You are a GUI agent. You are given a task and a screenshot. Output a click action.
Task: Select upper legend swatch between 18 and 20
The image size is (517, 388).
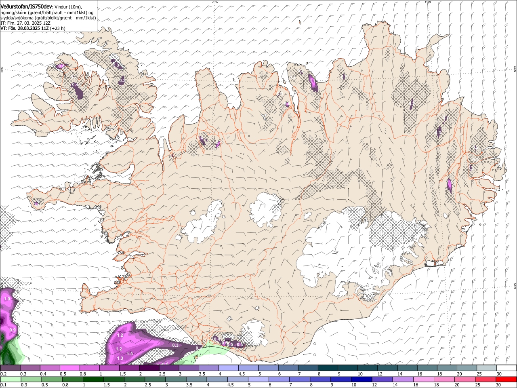coord(448,368)
